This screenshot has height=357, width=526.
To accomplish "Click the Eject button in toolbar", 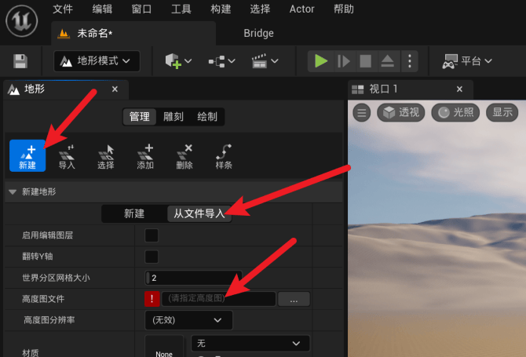I will pyautogui.click(x=388, y=61).
